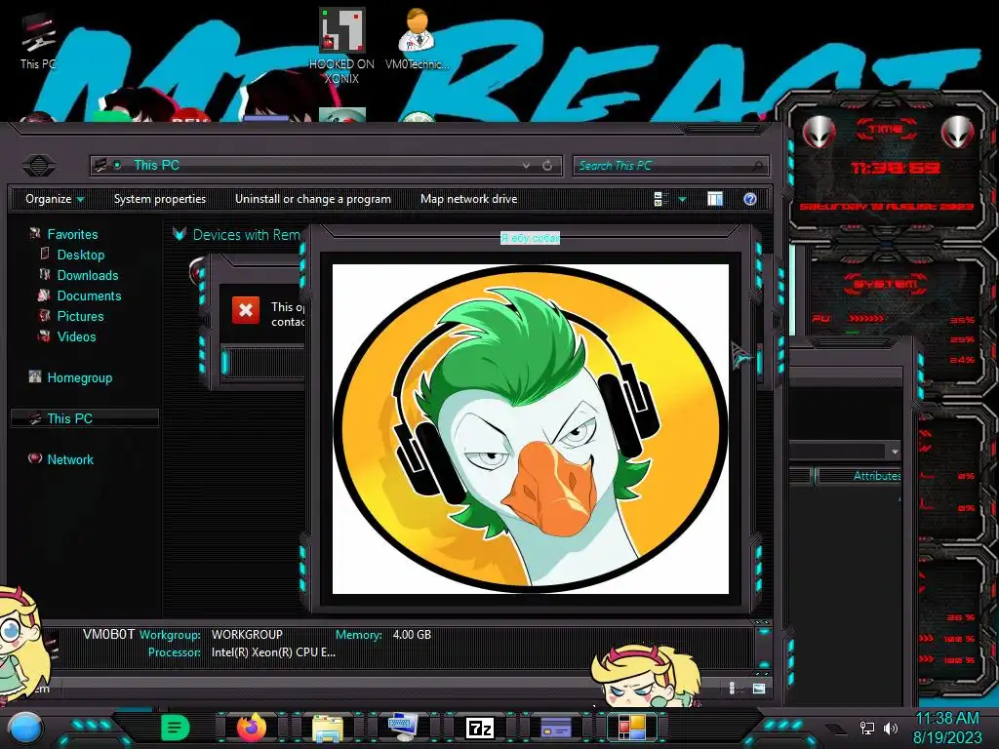Click Uninstall or change a program
The image size is (999, 749).
pos(313,199)
